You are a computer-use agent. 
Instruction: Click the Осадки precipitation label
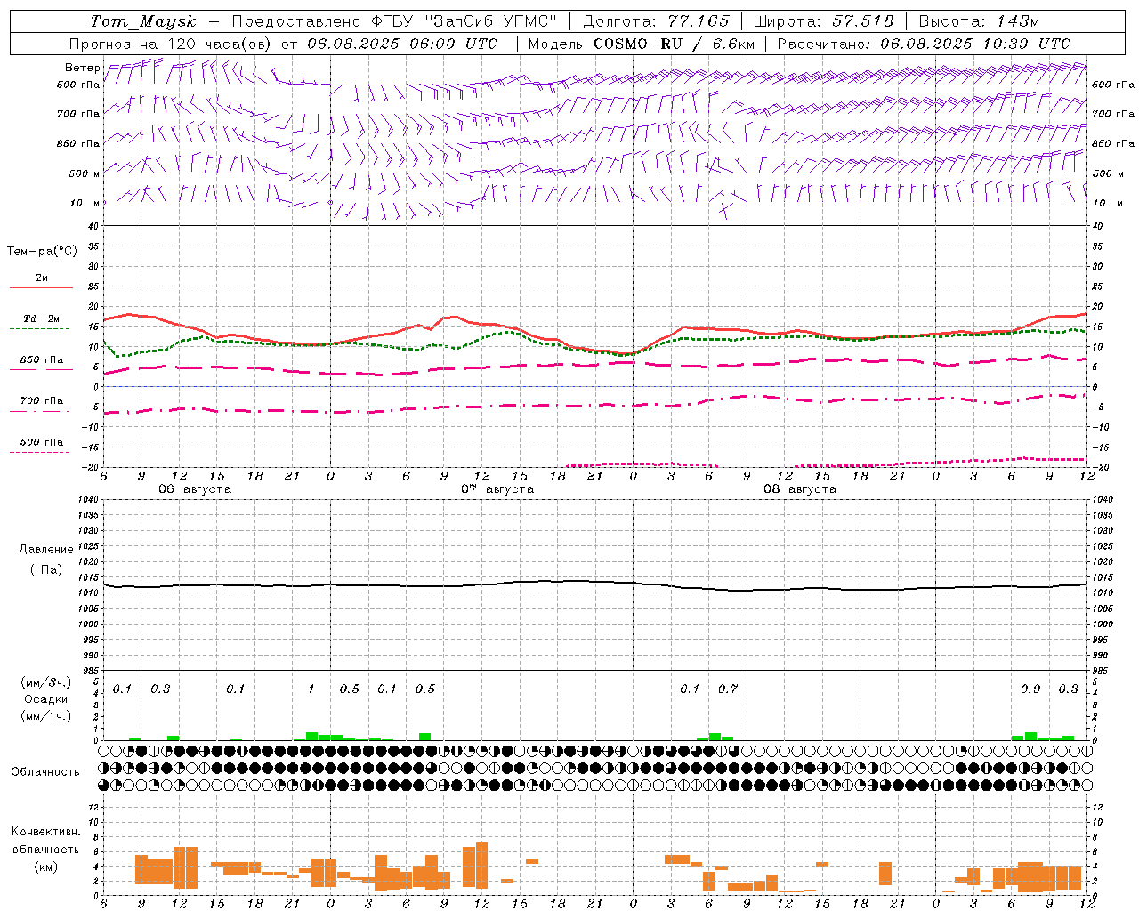coord(45,699)
